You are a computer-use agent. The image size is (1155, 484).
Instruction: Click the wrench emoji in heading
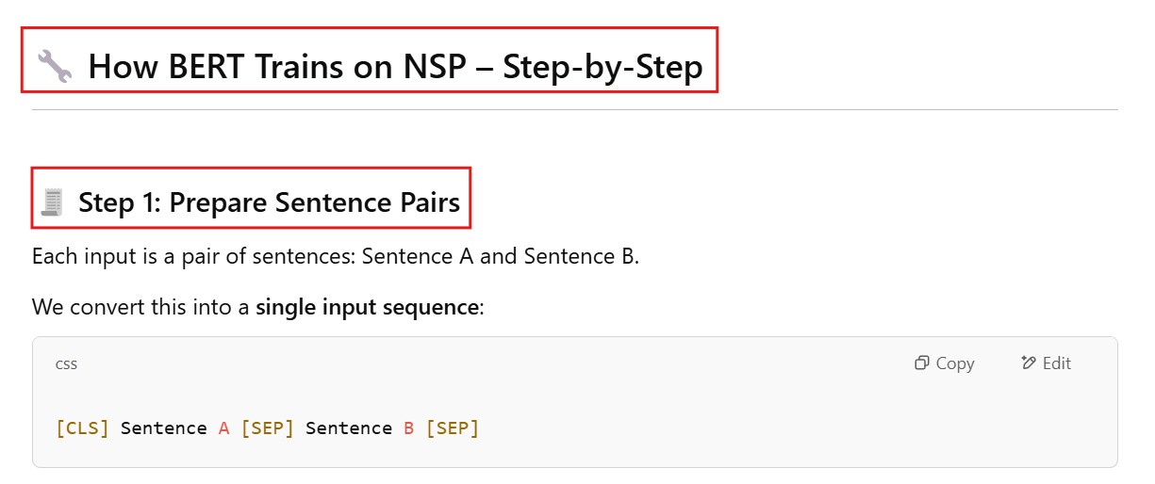point(55,67)
